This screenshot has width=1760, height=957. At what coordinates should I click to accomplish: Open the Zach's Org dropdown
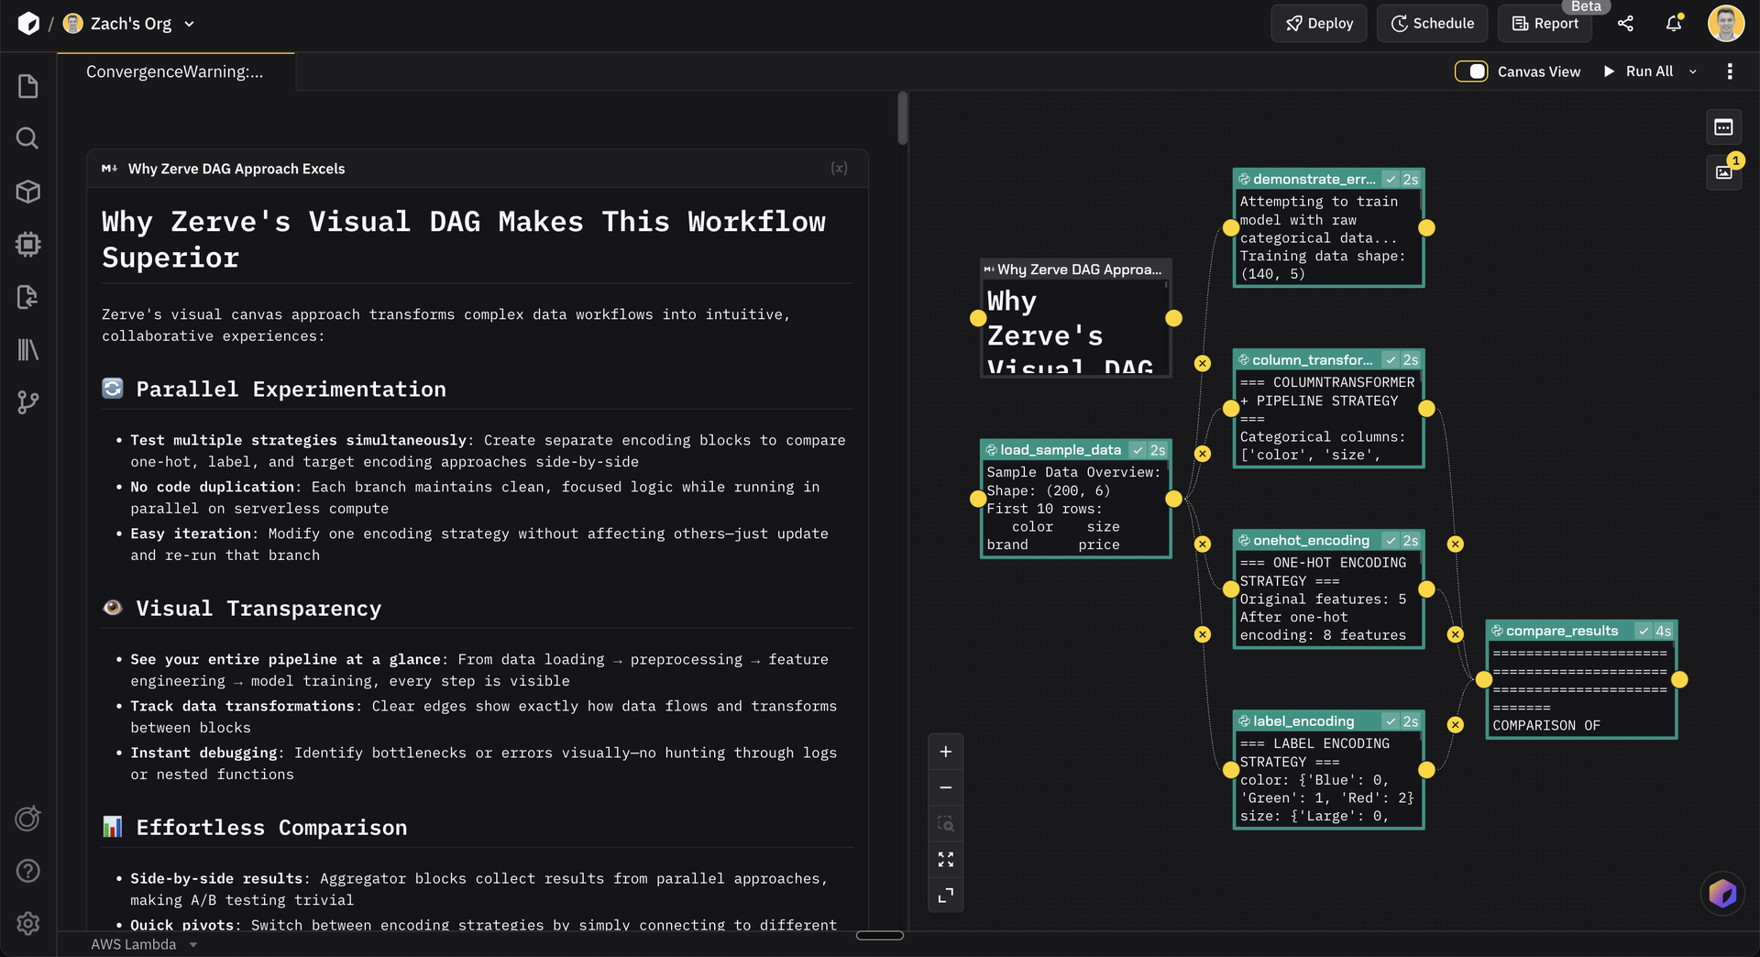click(189, 24)
